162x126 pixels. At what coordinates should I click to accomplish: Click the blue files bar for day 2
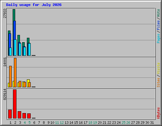tap(15, 30)
